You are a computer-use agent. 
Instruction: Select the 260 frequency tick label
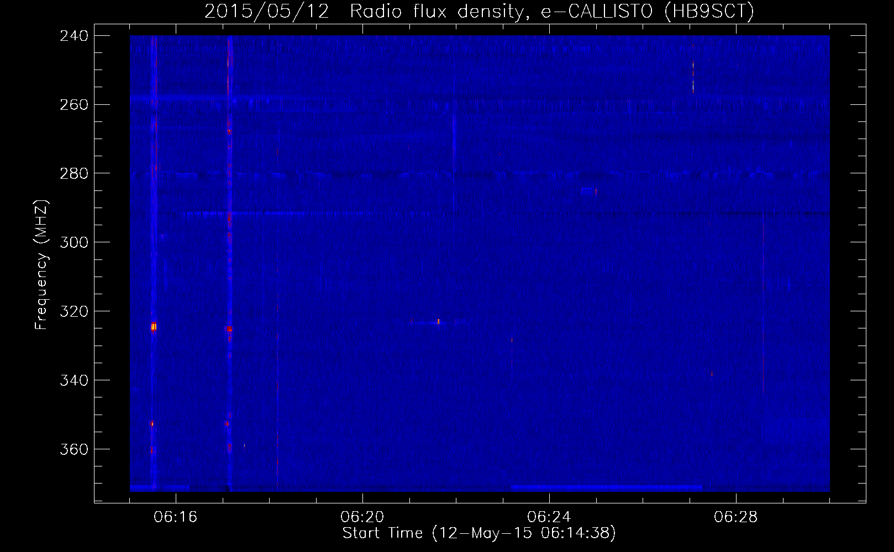pos(74,105)
